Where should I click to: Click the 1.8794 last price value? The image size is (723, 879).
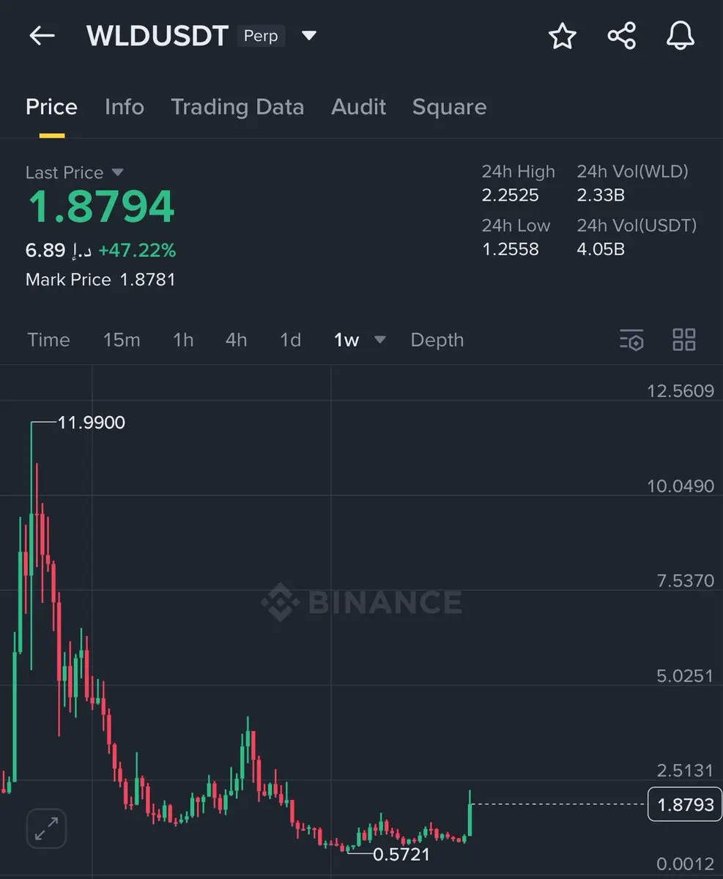(x=101, y=207)
